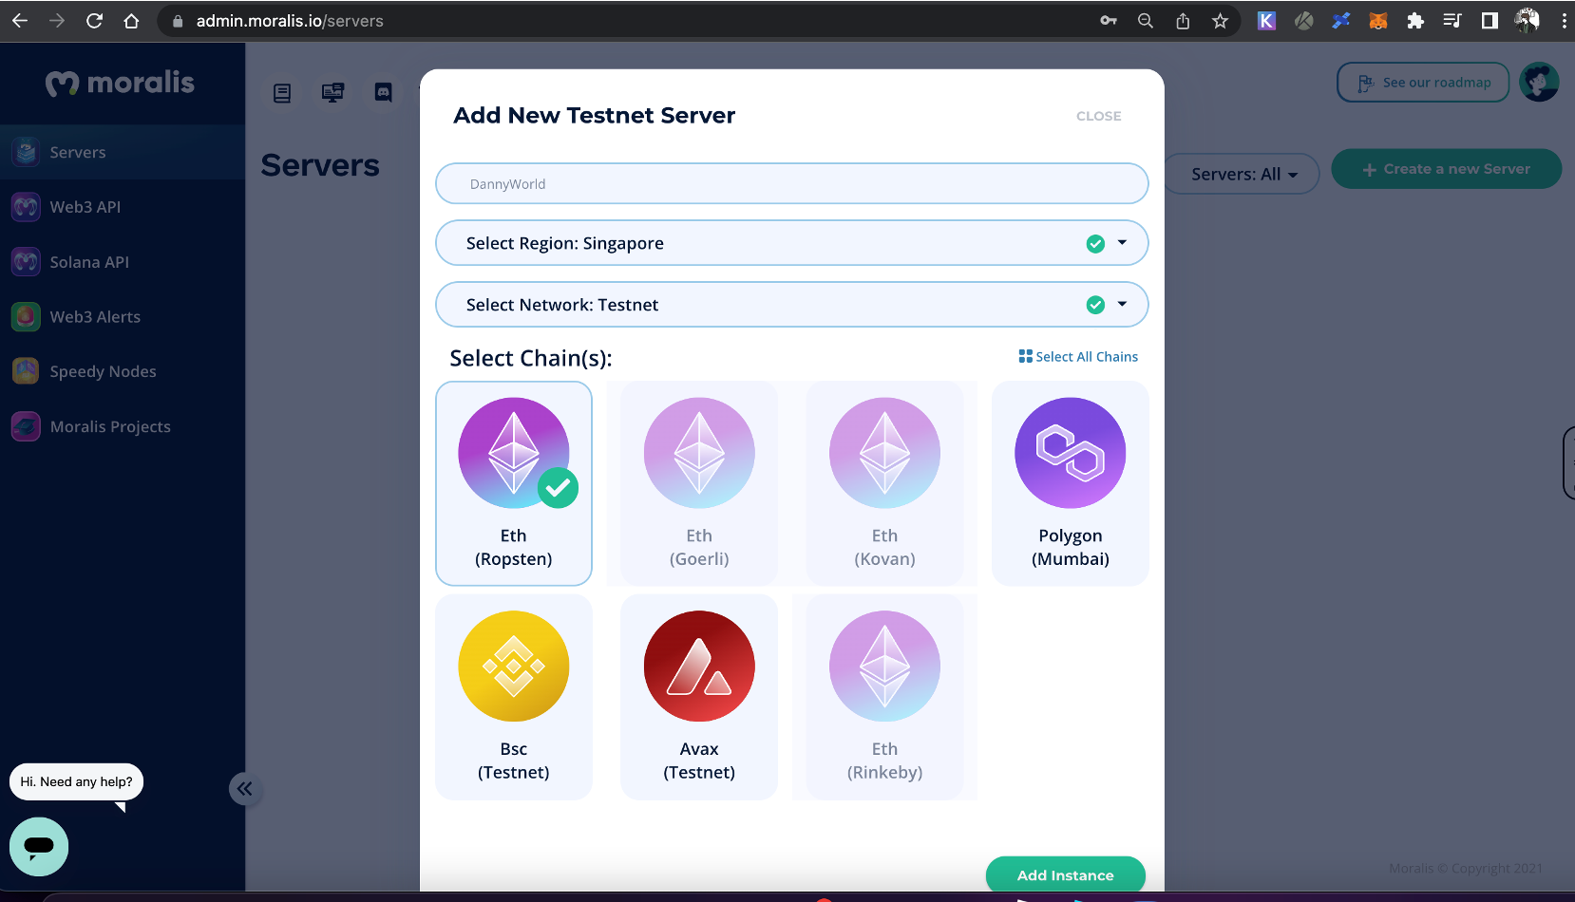
Task: Open Speedy Nodes in the sidebar
Action: (123, 371)
